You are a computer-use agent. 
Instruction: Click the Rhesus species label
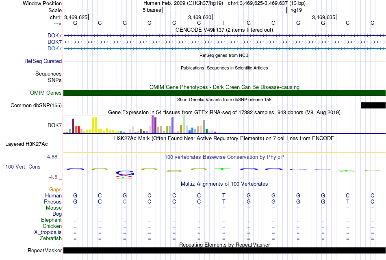(x=53, y=201)
